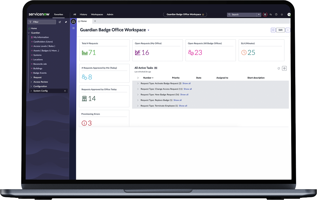Open the notifications bell
Viewport: 317px width, 200px height.
[x=282, y=14]
